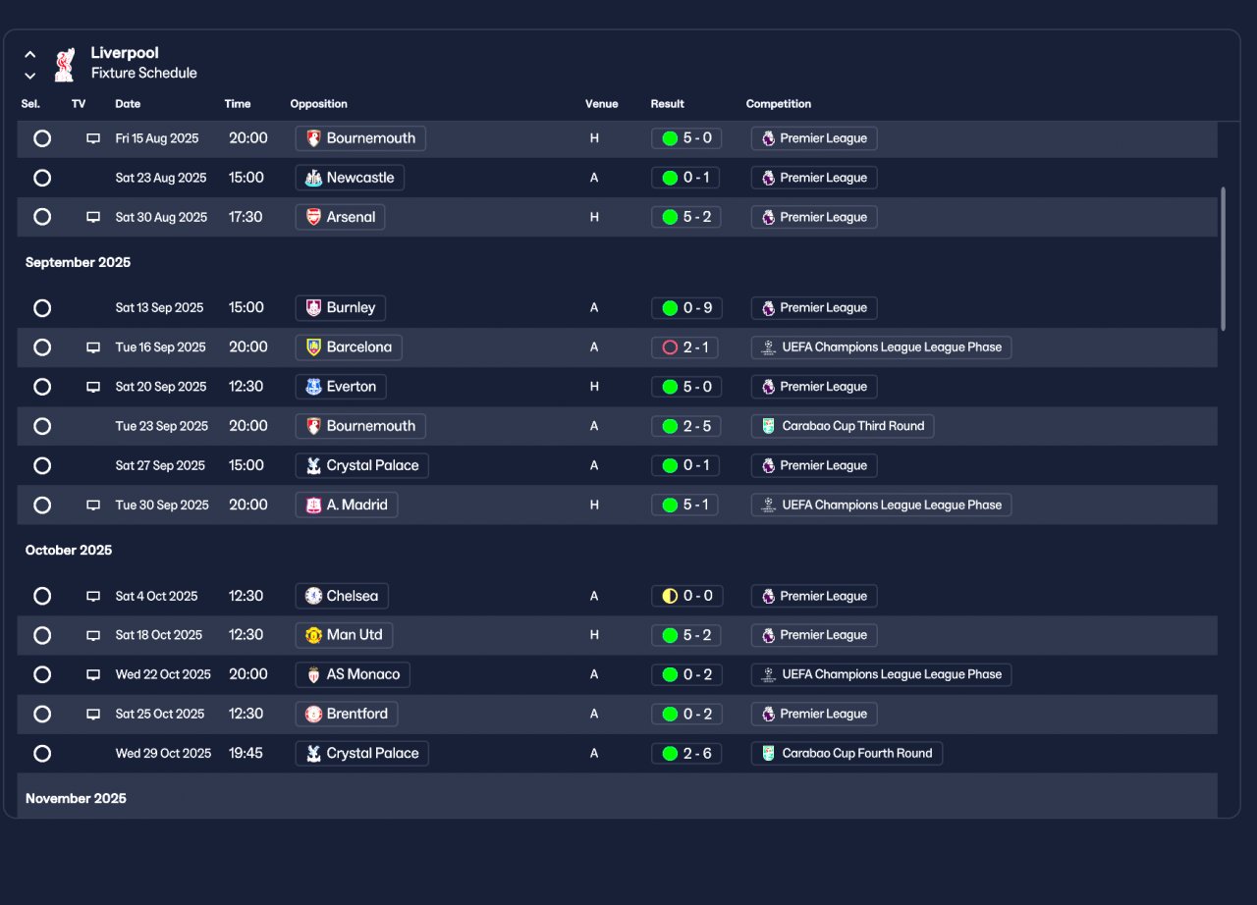This screenshot has width=1257, height=905.
Task: Open the 2 - 6 result against Crystal Palace
Action: point(686,753)
